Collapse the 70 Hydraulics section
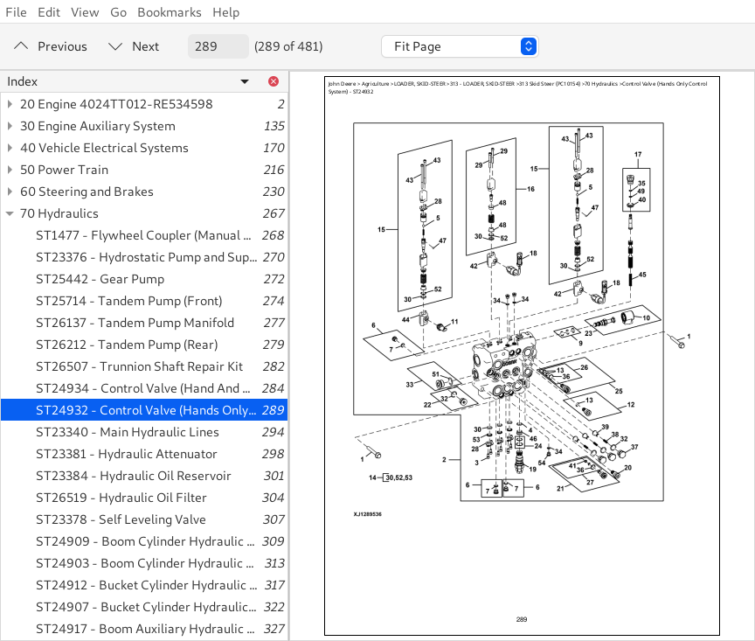Image resolution: width=755 pixels, height=641 pixels. point(10,213)
